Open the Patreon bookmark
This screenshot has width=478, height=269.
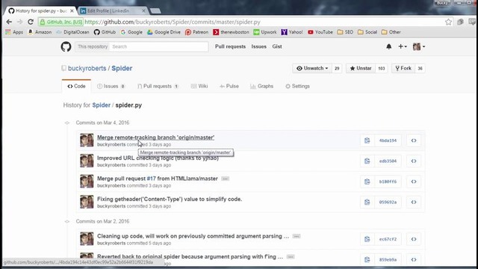(x=196, y=32)
